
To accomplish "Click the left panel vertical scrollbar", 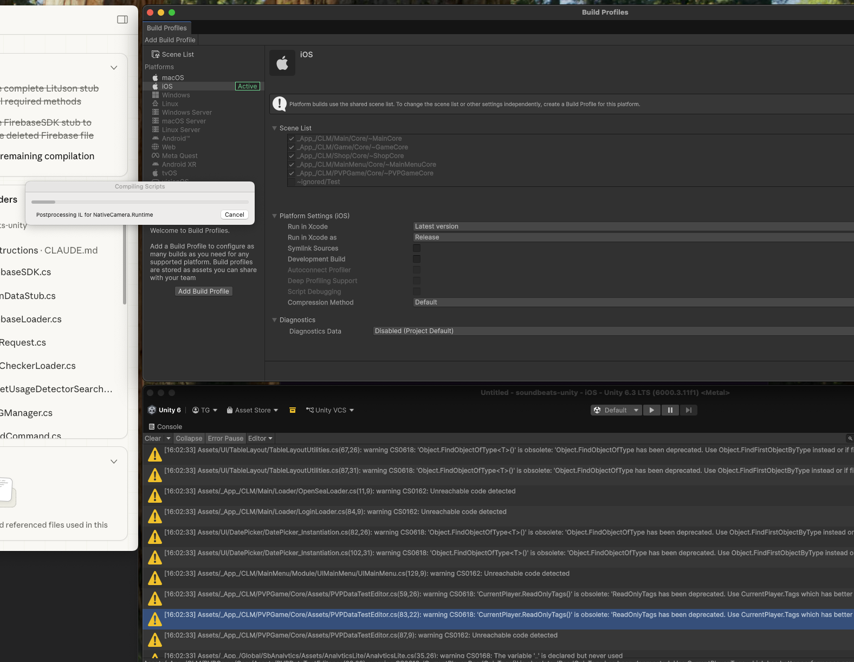I will [x=125, y=264].
